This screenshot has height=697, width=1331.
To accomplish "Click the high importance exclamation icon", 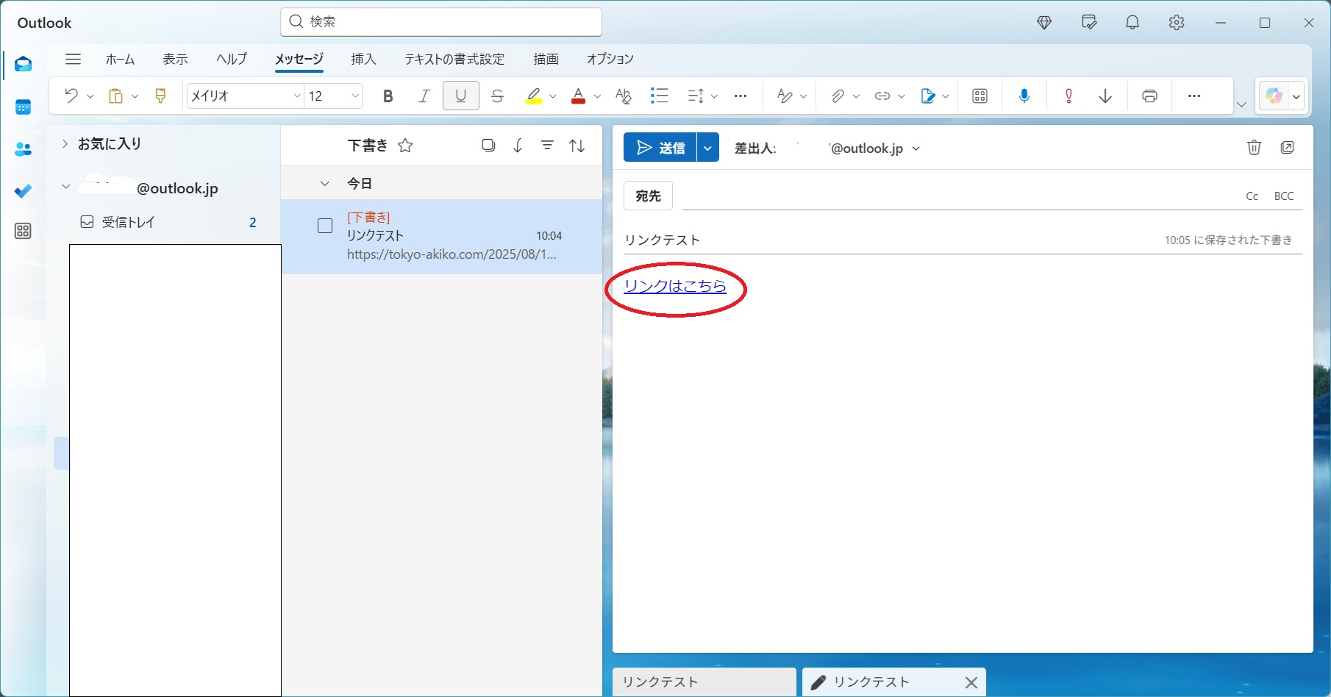I will (x=1068, y=96).
